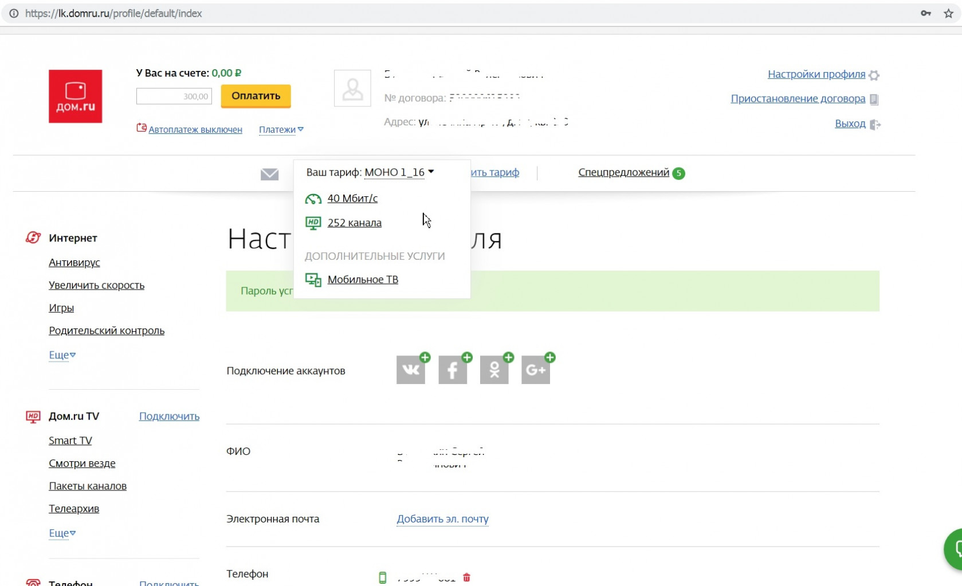Connect VK account icon
Image resolution: width=962 pixels, height=586 pixels.
click(411, 370)
